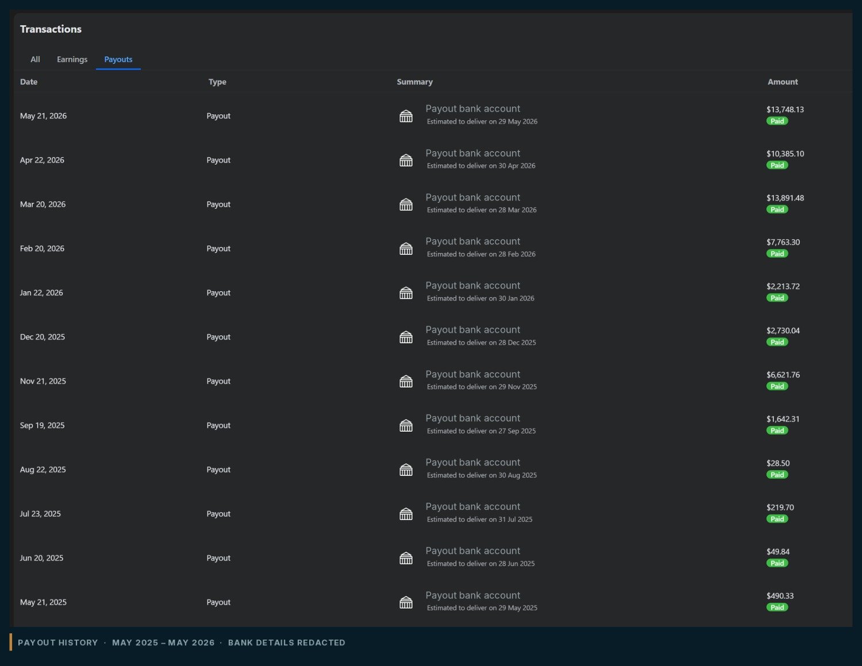Screen dimensions: 862x666
Task: Click bank icon beside Sep 19, 2025 payout
Action: [x=406, y=425]
